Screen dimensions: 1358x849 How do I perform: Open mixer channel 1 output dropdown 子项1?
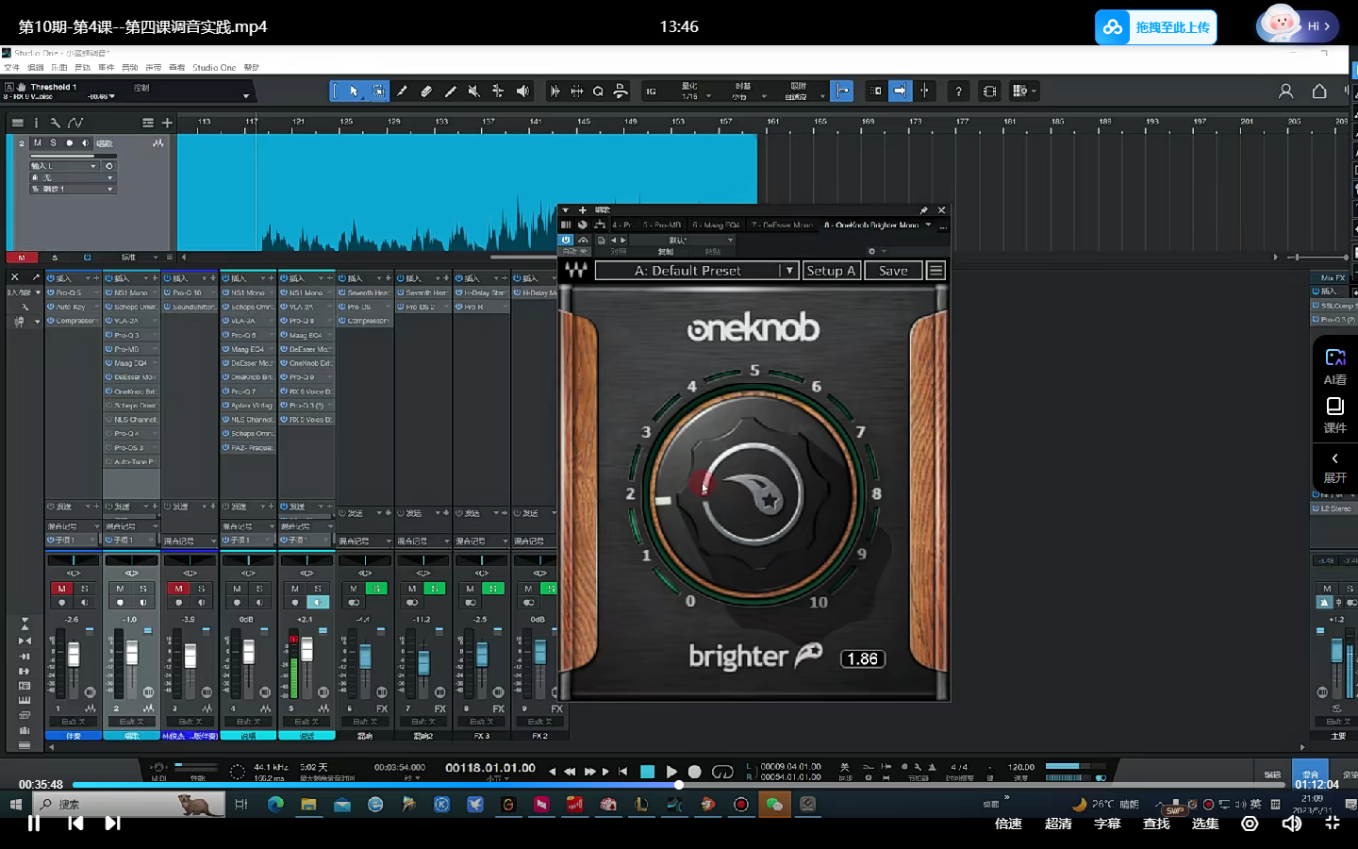73,541
